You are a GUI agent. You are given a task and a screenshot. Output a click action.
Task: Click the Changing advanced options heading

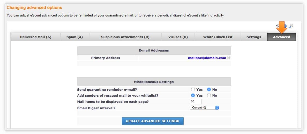(34, 8)
